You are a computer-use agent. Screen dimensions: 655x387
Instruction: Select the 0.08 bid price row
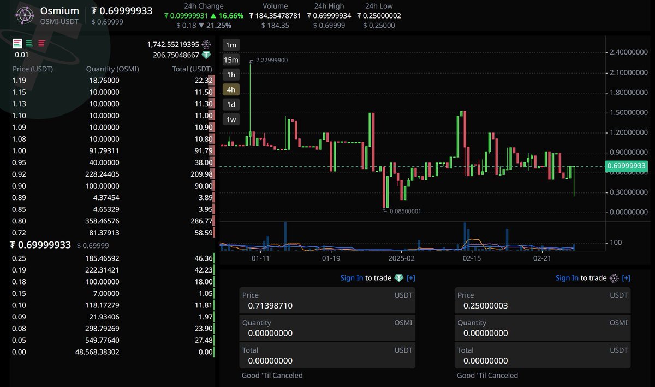(114, 329)
